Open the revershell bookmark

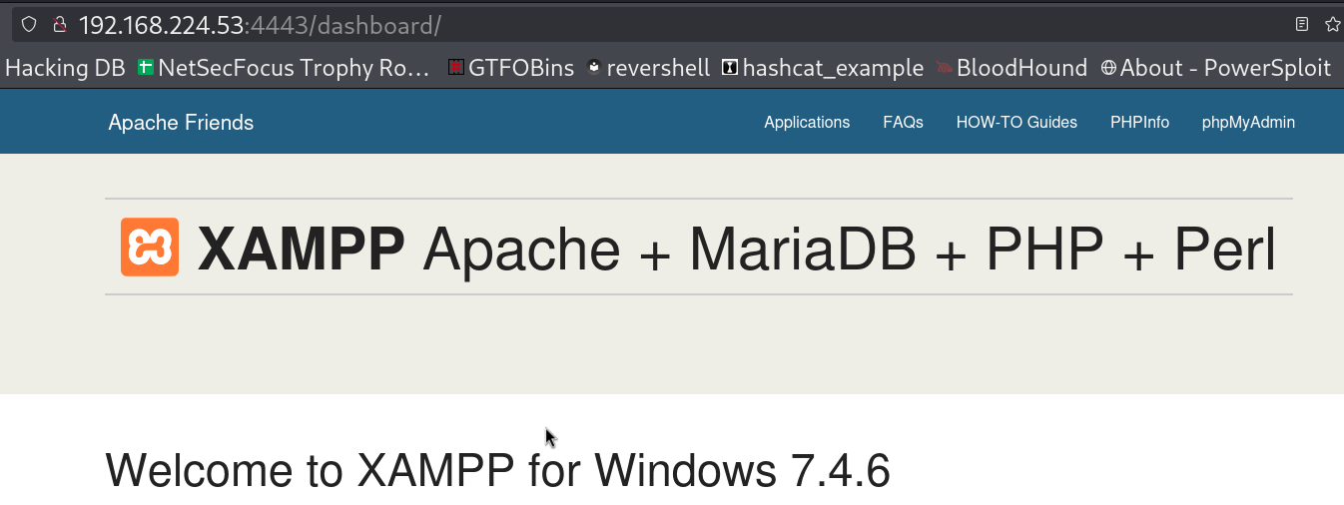648,68
